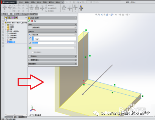Collapse the From section
Viewport: 155px width, 120px height.
click(x=76, y=25)
